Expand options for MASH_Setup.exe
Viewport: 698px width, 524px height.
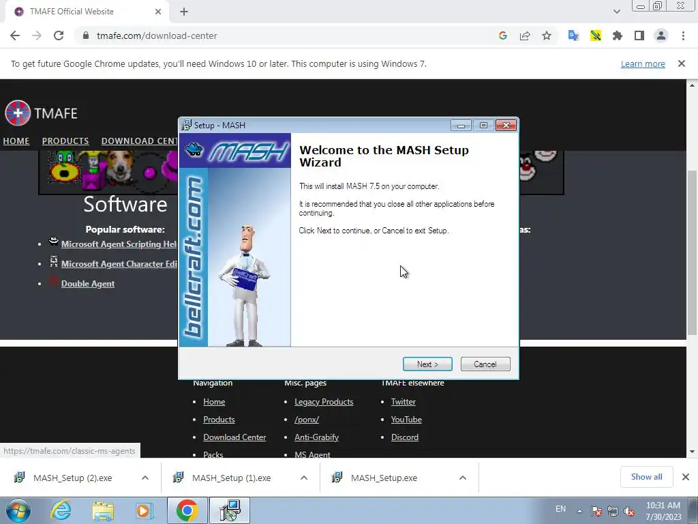(x=463, y=478)
